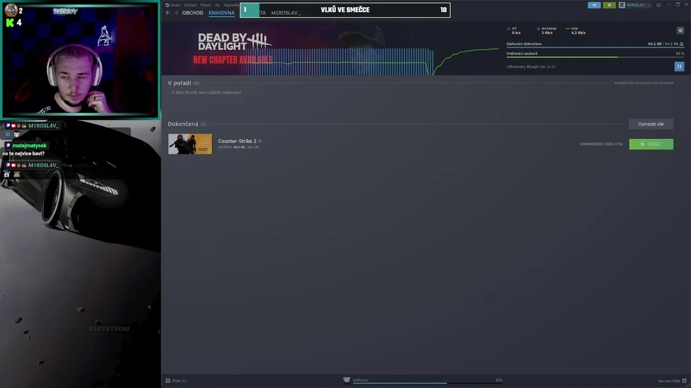Click the Ověřování souborů progress bar
The height and width of the screenshot is (388, 691).
pos(595,57)
